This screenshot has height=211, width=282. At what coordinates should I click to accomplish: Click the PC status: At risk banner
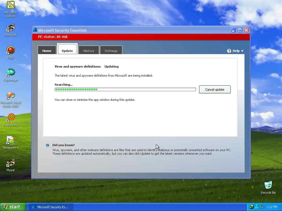tap(141, 37)
